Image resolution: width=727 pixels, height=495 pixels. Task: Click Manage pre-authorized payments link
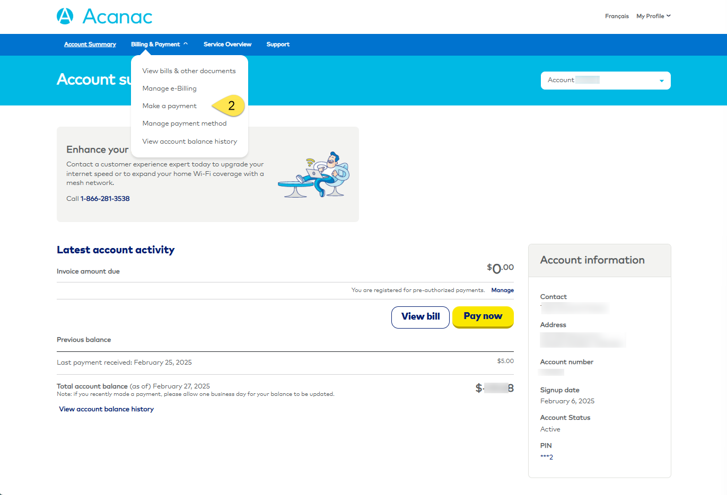[x=502, y=290]
